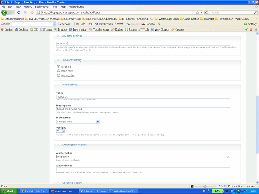The image size is (259, 194).
Task: Open the Latest Headlines bookmark
Action: point(12,19)
